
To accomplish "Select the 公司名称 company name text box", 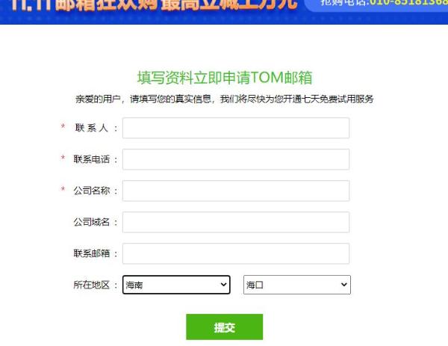I will click(236, 191).
